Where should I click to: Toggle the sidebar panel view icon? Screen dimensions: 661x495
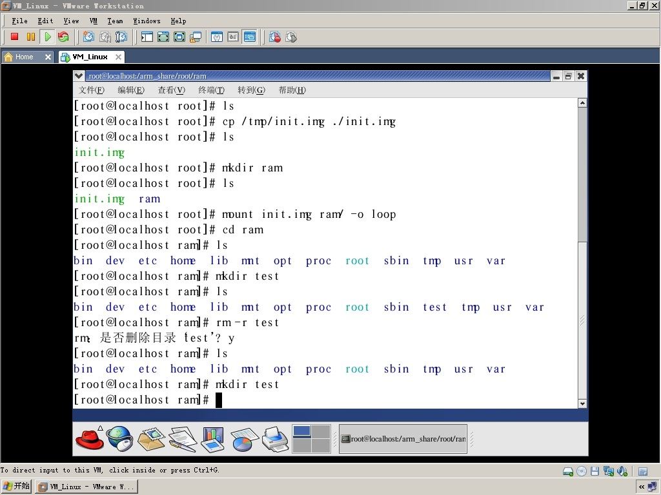(147, 37)
